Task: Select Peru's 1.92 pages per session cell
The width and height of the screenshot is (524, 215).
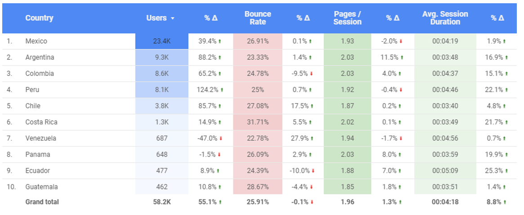Action: point(347,90)
